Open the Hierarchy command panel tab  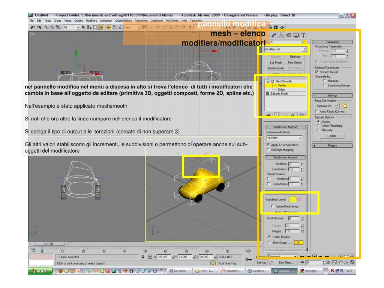(x=281, y=35)
